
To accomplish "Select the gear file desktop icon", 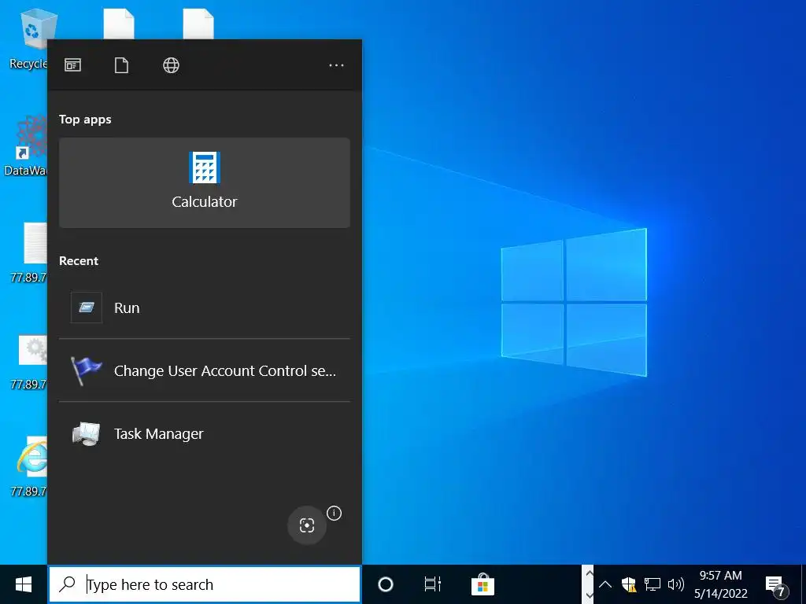I will point(29,361).
